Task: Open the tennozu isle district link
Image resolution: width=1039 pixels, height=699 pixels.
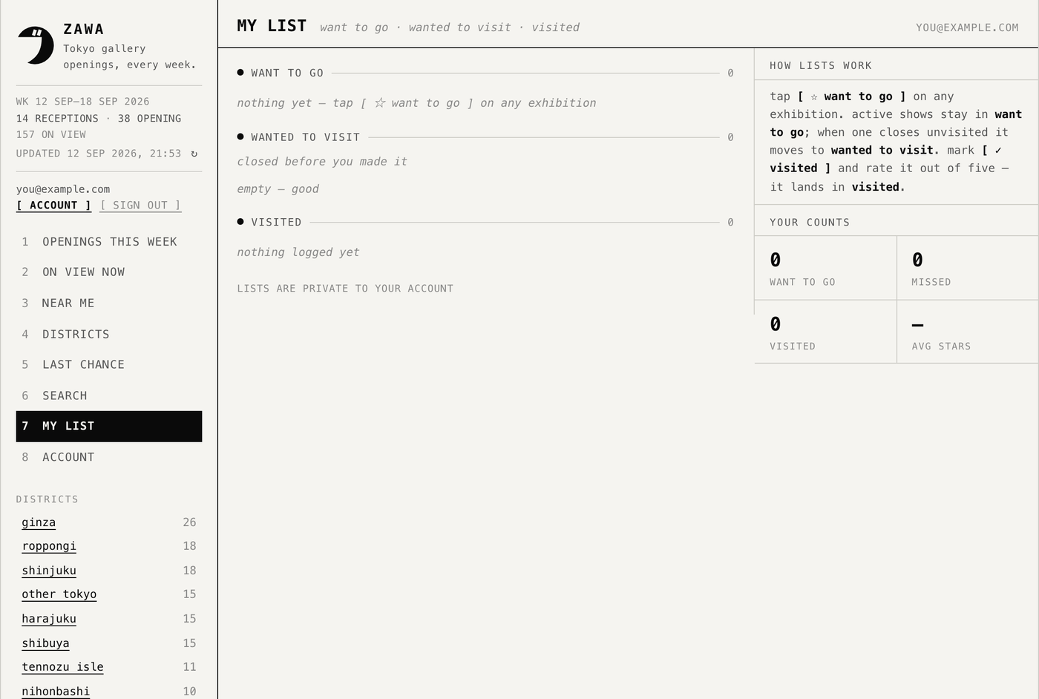Action: pyautogui.click(x=62, y=667)
